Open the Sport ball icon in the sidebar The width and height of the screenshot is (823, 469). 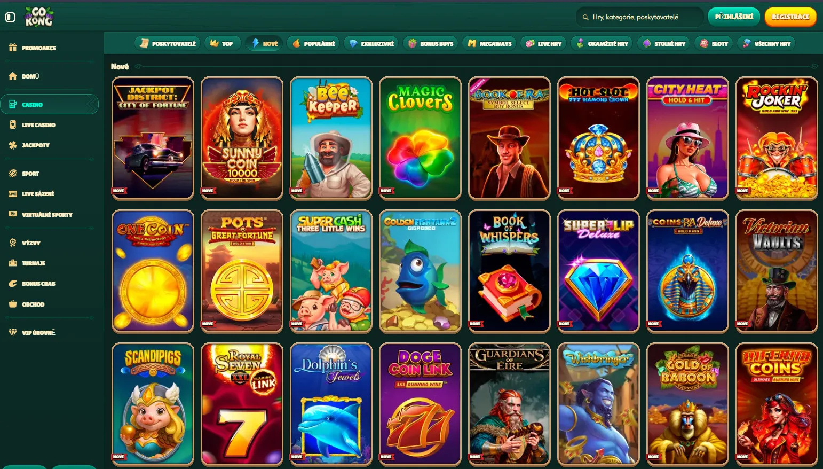[13, 173]
